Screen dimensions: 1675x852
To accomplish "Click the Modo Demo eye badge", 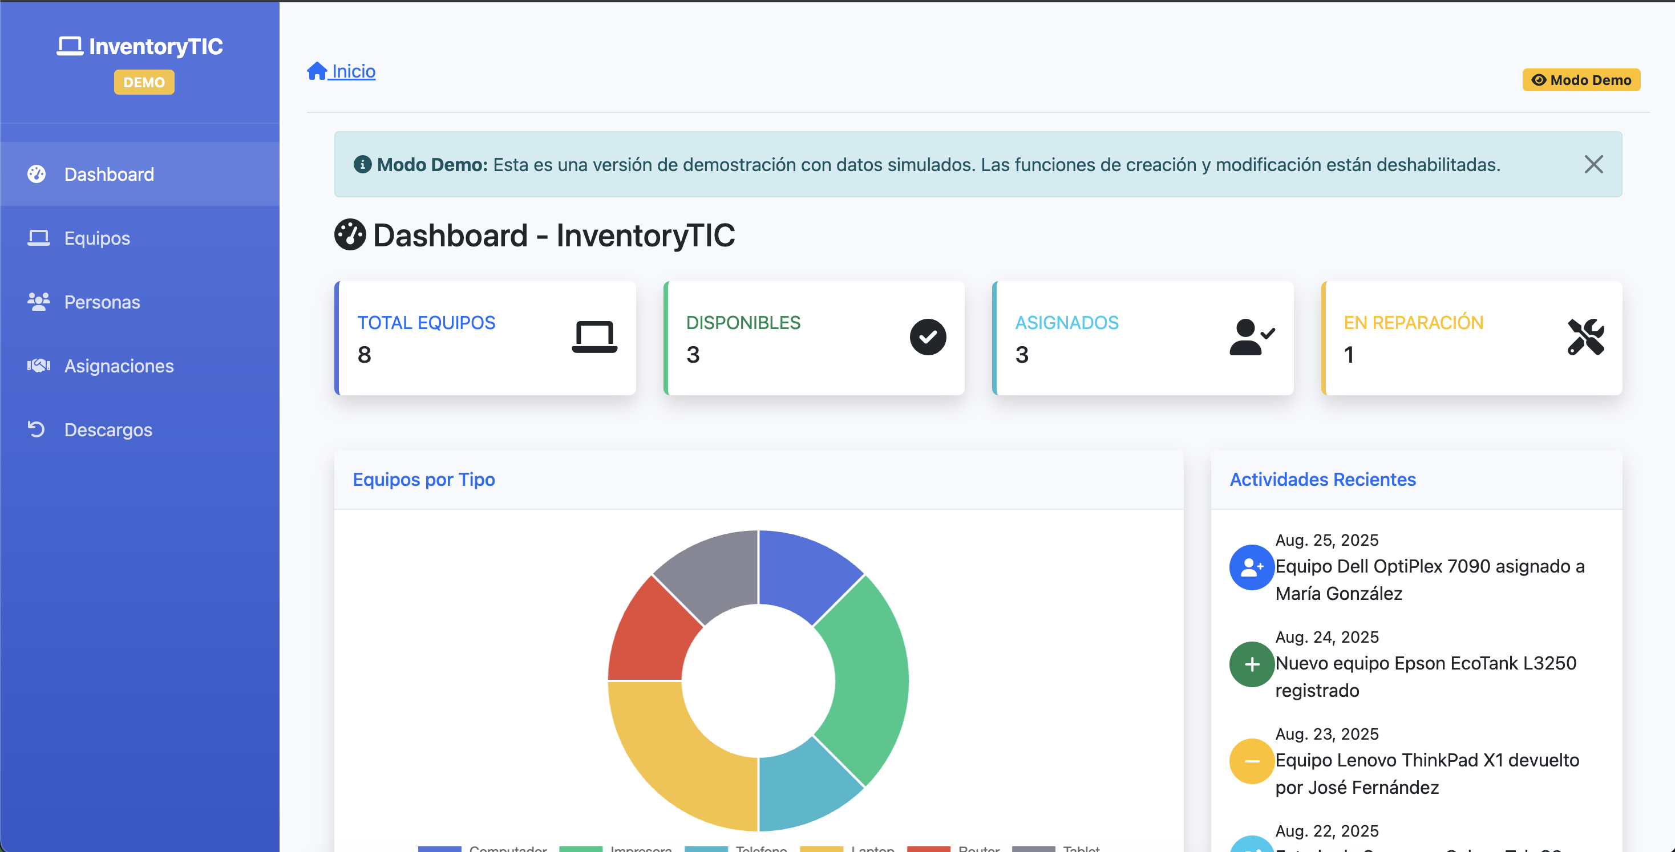I will [x=1581, y=80].
